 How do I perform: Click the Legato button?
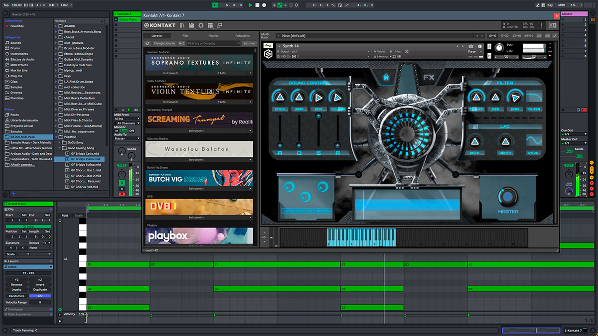[16, 289]
